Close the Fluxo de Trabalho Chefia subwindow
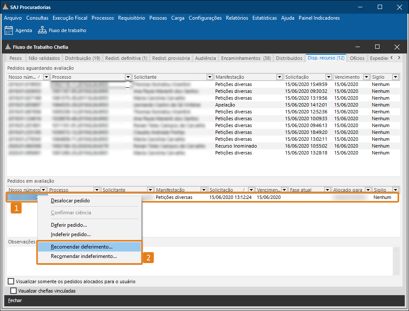409x311 pixels. (397, 47)
